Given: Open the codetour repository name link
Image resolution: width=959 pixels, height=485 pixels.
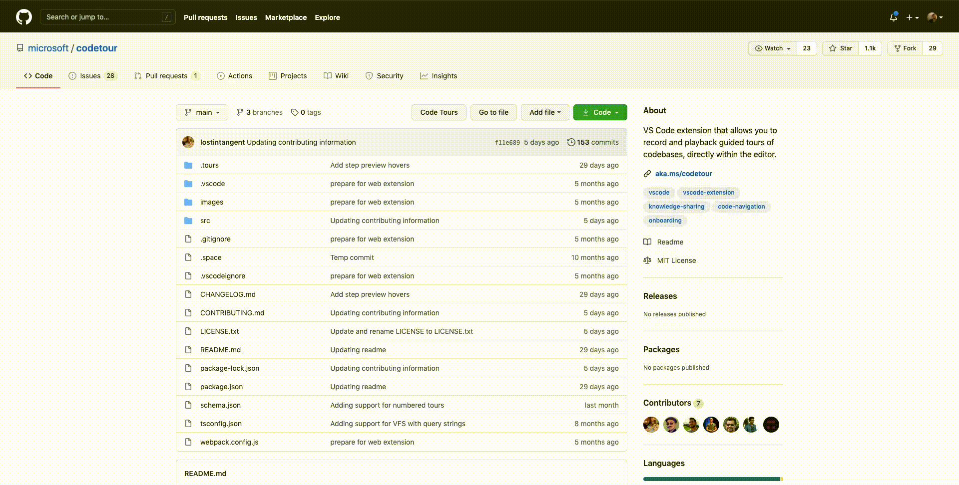Looking at the screenshot, I should pyautogui.click(x=96, y=48).
